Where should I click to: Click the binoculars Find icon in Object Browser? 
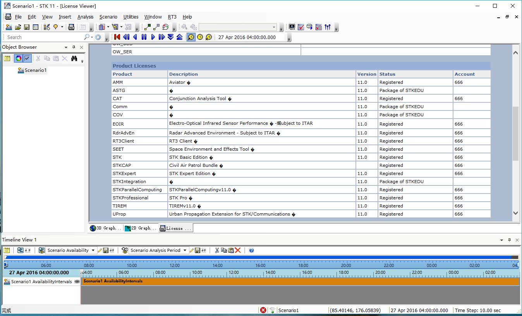click(x=74, y=58)
